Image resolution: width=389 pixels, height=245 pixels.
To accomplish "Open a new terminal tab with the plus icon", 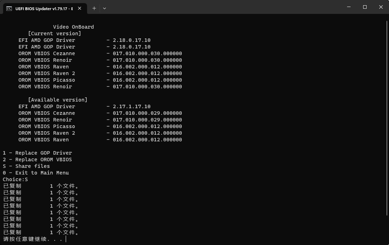I will pos(94,8).
